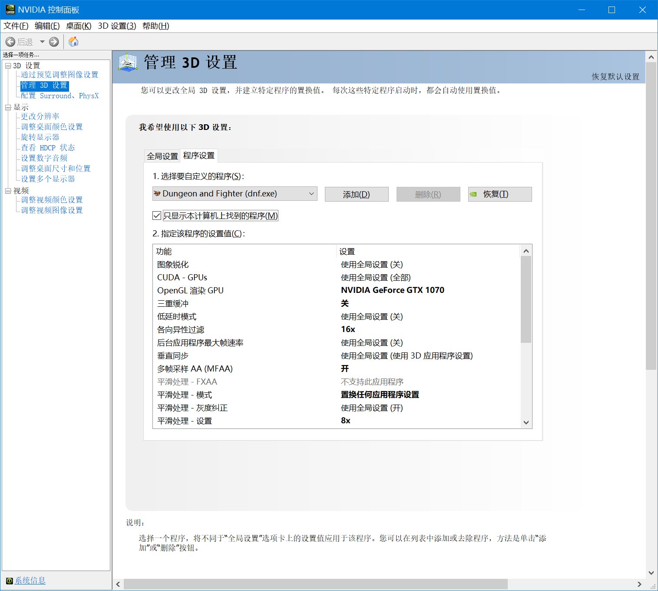Click horizontal scrollbar left arrow
658x591 pixels.
(x=118, y=584)
